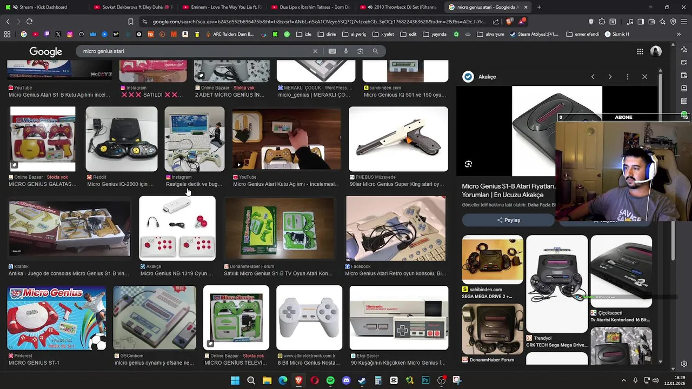Open the 'dinle' bookmarks folder
The image size is (692, 389).
(327, 34)
